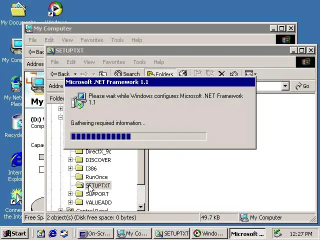Open Search pane in SETUPTXT toolbar

[x=127, y=74]
